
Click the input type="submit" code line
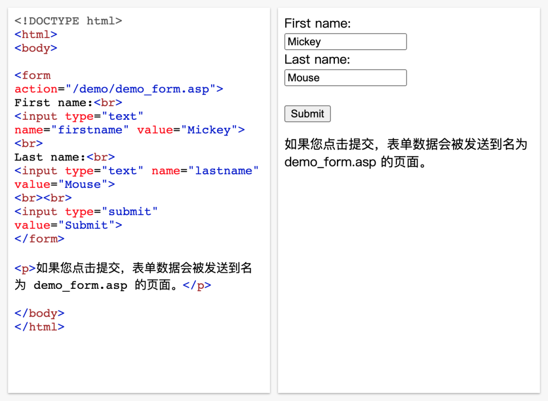tap(86, 212)
